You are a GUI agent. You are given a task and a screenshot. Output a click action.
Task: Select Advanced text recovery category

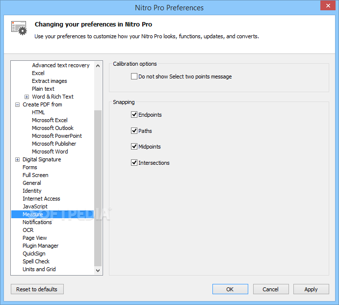61,65
